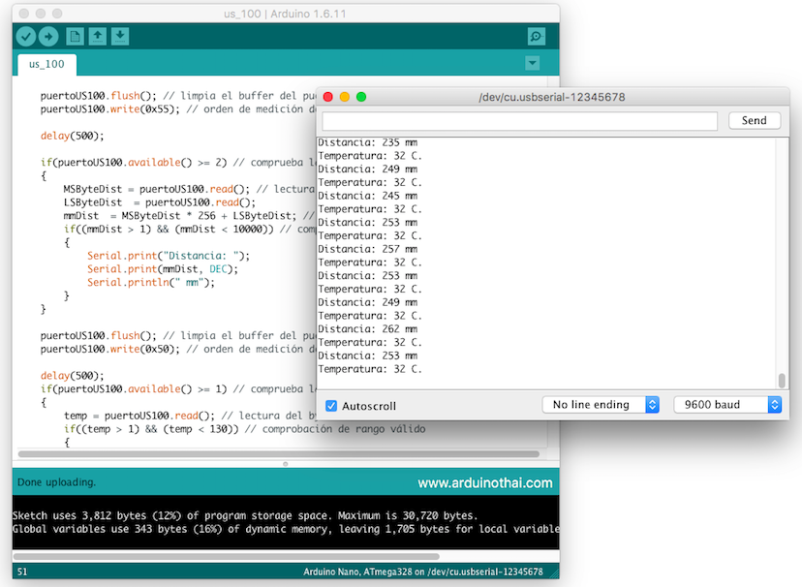The image size is (802, 587).
Task: Click the console horizontal scrollbar
Action: pyautogui.click(x=226, y=556)
